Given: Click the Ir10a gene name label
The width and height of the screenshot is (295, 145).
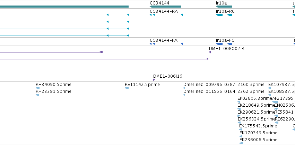Looking at the screenshot, I should [x=222, y=3].
